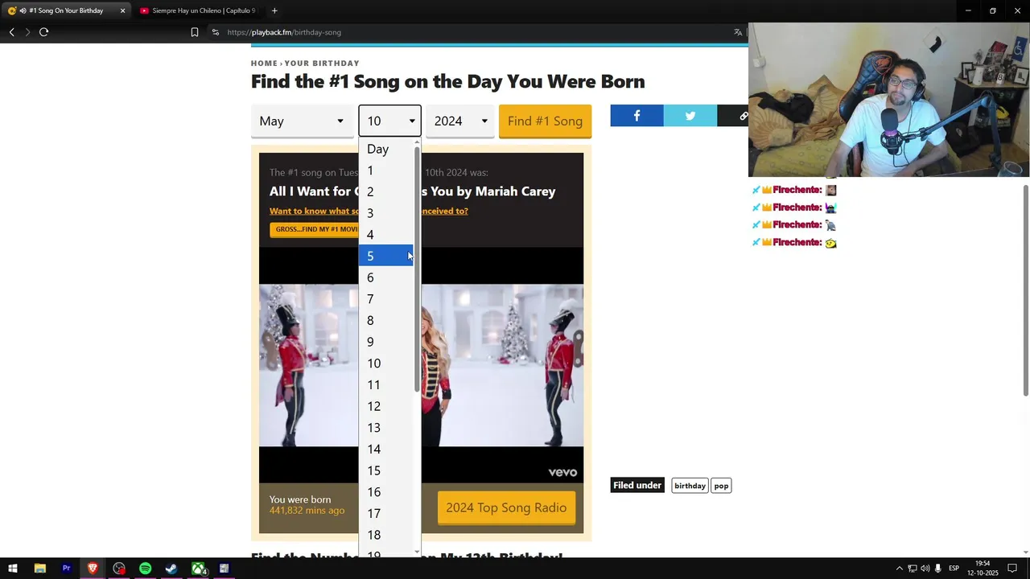Viewport: 1030px width, 579px height.
Task: Open File Explorer from the taskbar
Action: tap(39, 569)
